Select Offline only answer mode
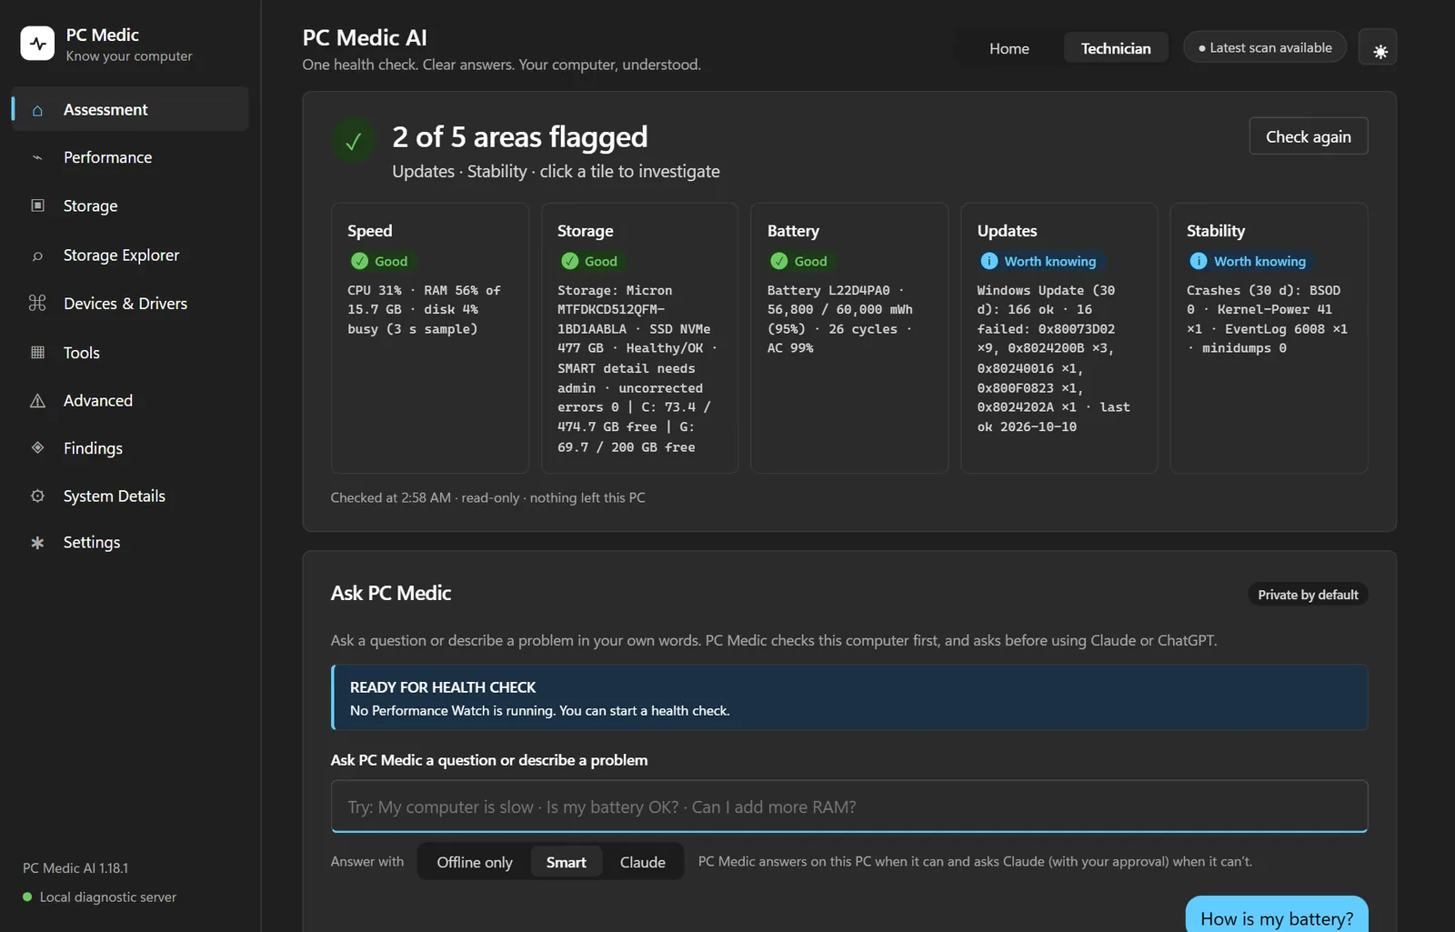 475,862
